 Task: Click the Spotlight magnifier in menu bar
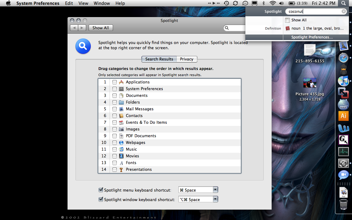(x=343, y=3)
